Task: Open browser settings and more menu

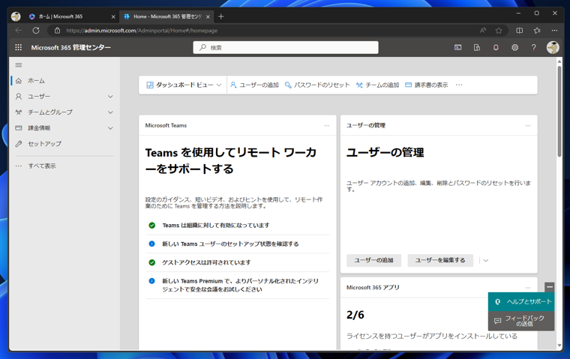Action: pos(554,31)
